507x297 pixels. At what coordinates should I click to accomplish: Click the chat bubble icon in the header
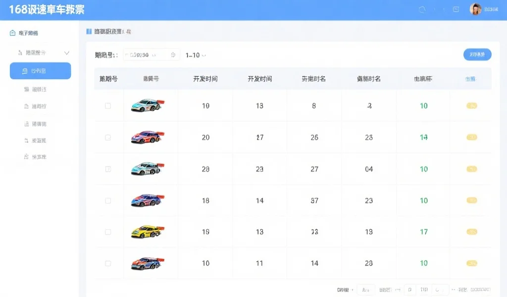[x=422, y=9]
